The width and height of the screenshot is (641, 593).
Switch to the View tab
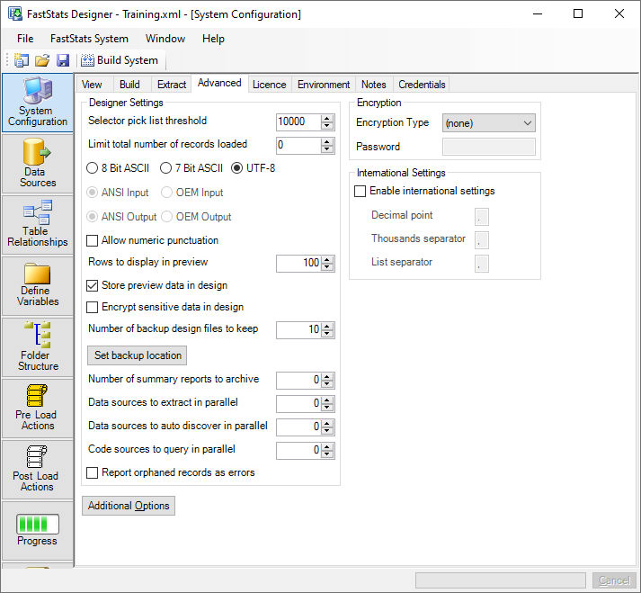click(92, 85)
